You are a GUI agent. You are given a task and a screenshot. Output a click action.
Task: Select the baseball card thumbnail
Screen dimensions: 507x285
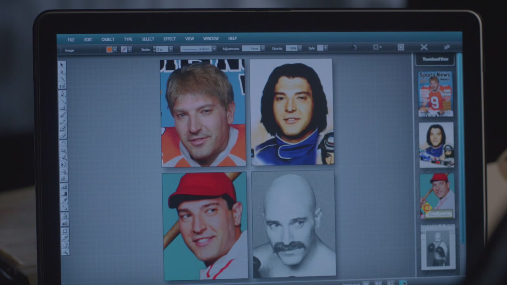click(437, 196)
